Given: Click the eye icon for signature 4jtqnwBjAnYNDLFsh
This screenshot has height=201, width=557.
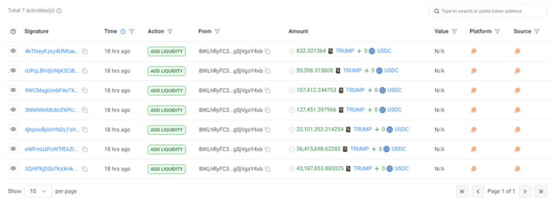Looking at the screenshot, I should 13,129.
